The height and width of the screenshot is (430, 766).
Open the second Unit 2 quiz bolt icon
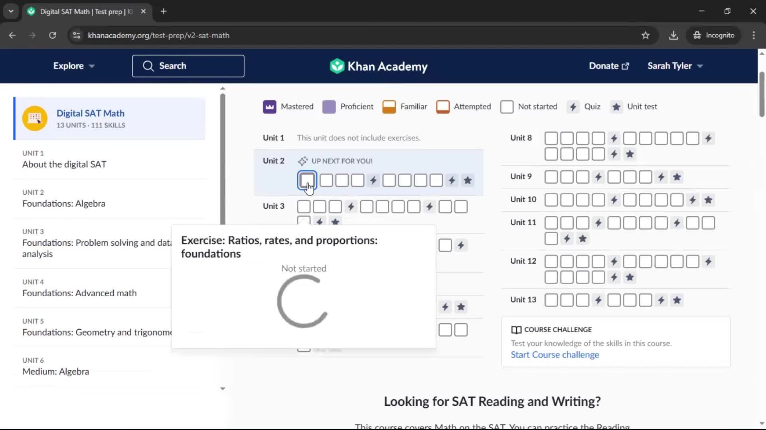click(x=452, y=180)
